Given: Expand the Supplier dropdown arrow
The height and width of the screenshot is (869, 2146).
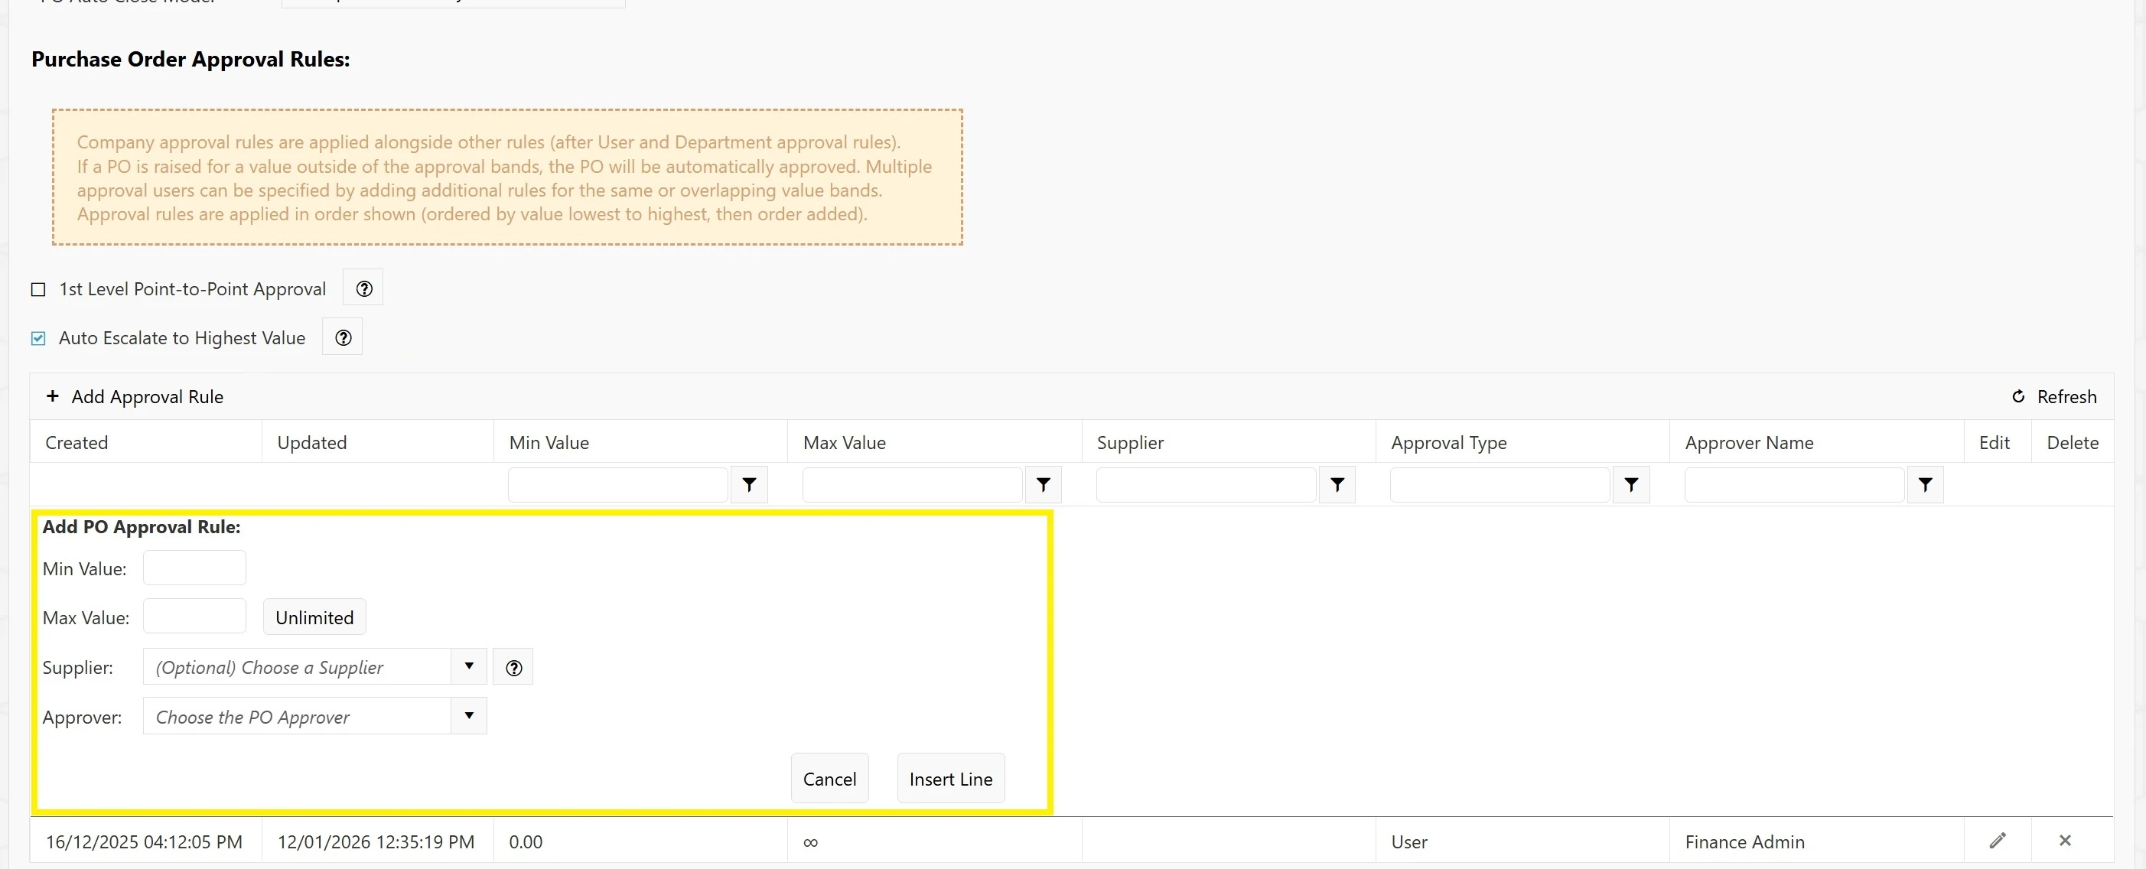Looking at the screenshot, I should [469, 666].
